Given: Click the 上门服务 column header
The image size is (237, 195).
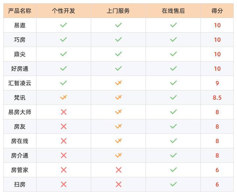Looking at the screenshot, I should coord(118,11).
